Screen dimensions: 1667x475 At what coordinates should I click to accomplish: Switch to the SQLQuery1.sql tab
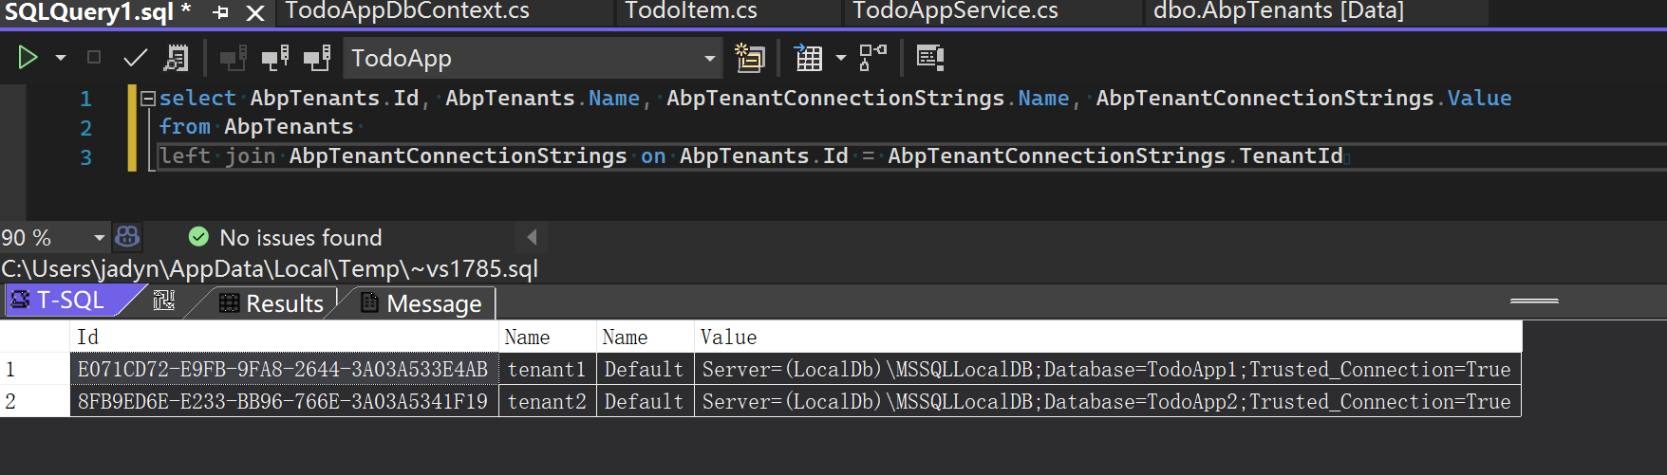pos(98,12)
